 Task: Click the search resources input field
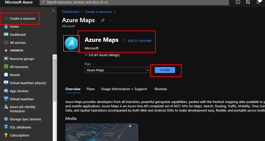[x=134, y=2]
